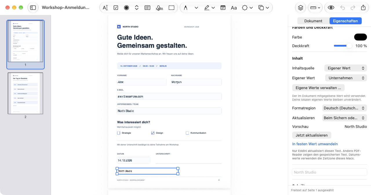Select the list box form field tool

click(148, 8)
